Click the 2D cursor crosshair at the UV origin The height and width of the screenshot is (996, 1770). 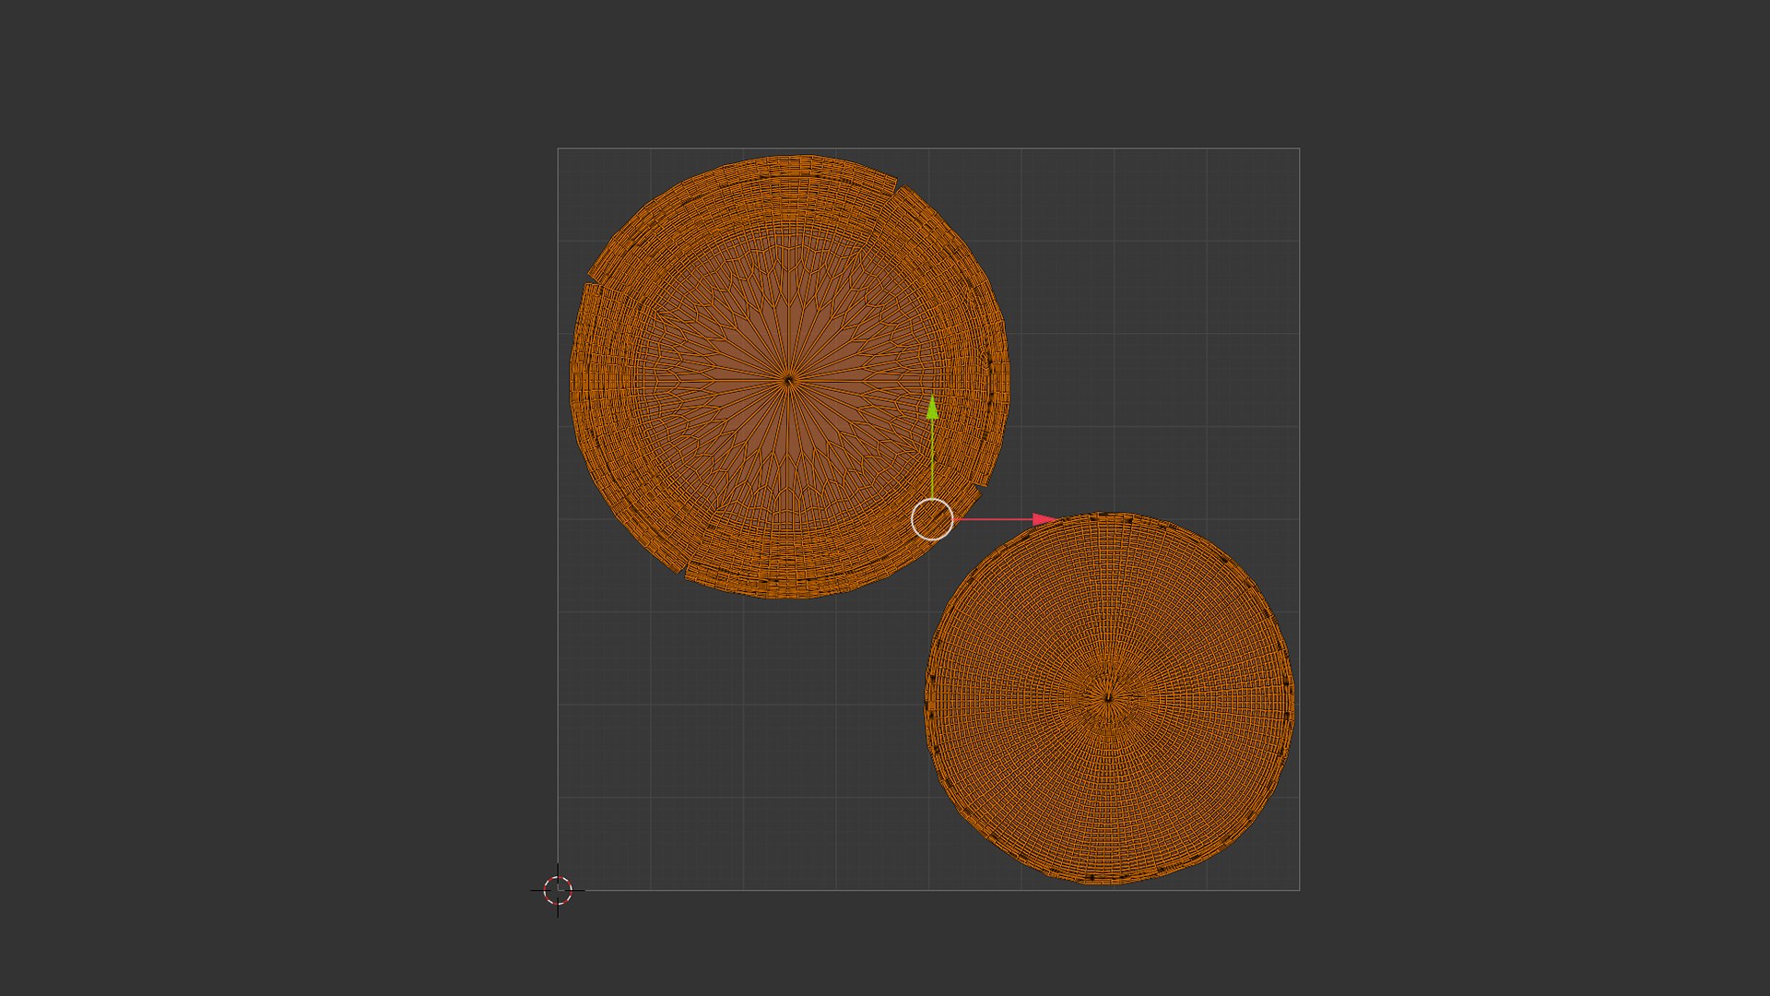tap(558, 891)
